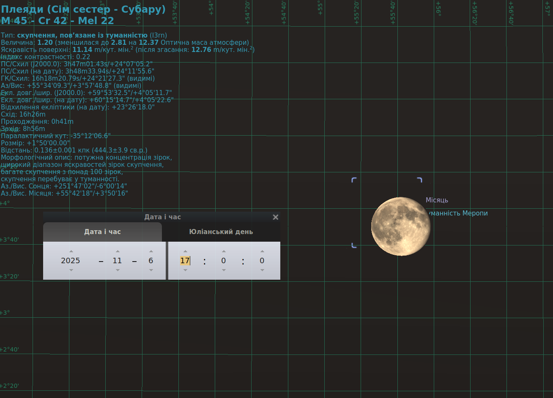Advance the day with the arrow above 6
The width and height of the screenshot is (553, 398).
click(x=151, y=251)
